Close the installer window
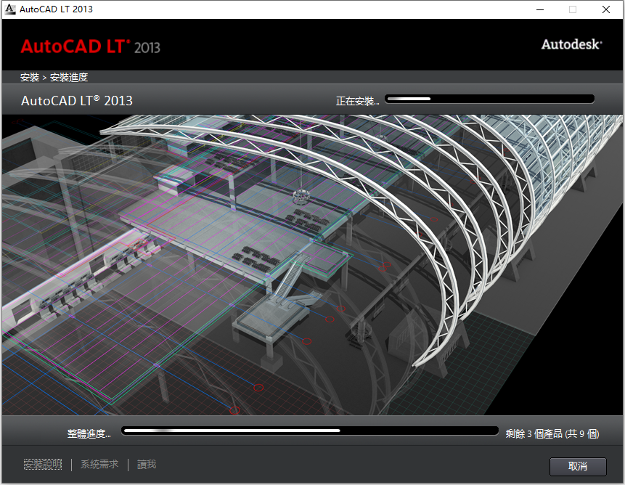Viewport: 625px width, 485px height. click(606, 9)
